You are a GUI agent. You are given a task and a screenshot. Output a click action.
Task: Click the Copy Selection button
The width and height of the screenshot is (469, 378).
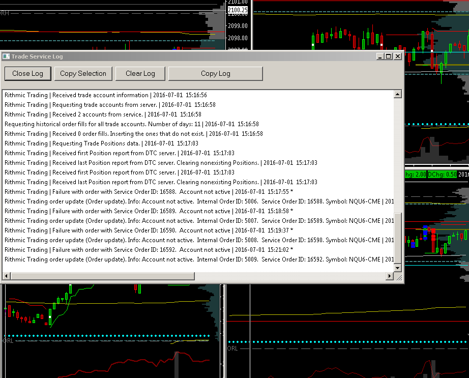[83, 74]
